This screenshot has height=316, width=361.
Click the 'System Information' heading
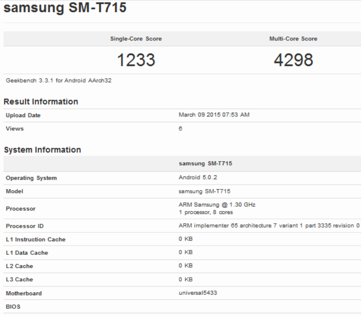tap(43, 150)
